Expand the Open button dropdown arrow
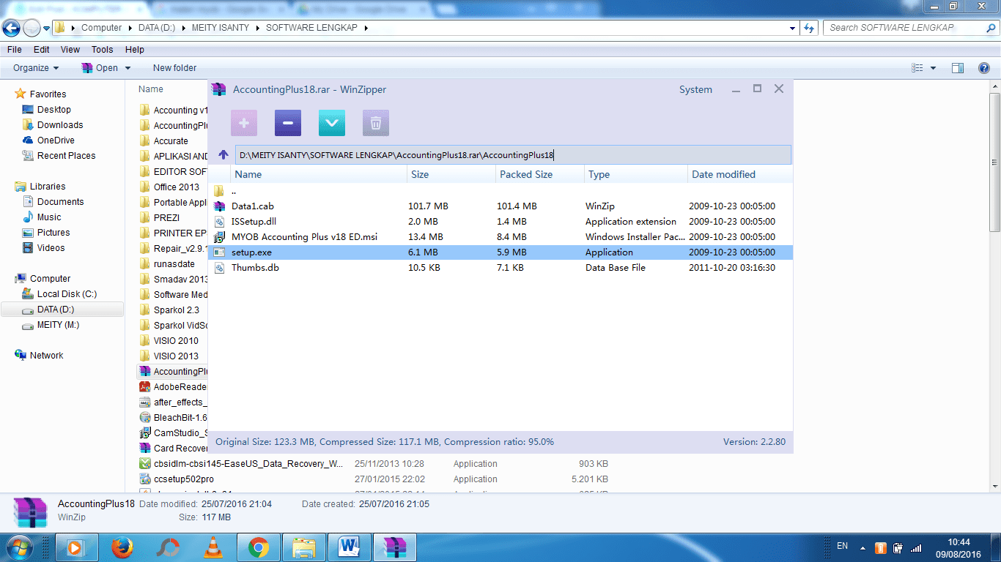Screen dimensions: 1001x562 [x=128, y=68]
